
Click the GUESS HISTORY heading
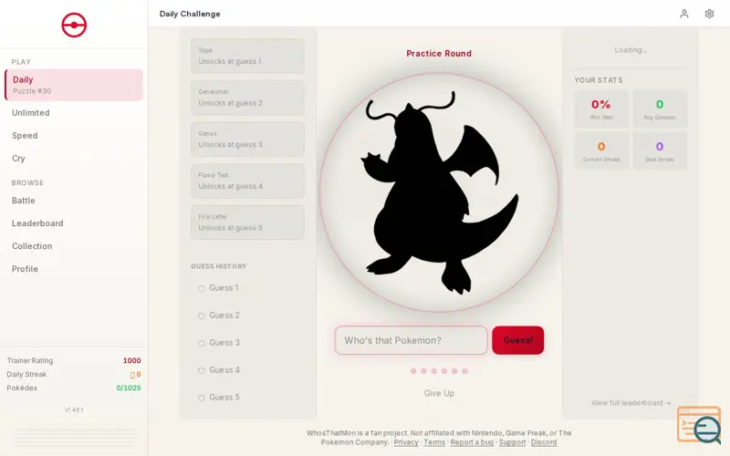point(218,266)
